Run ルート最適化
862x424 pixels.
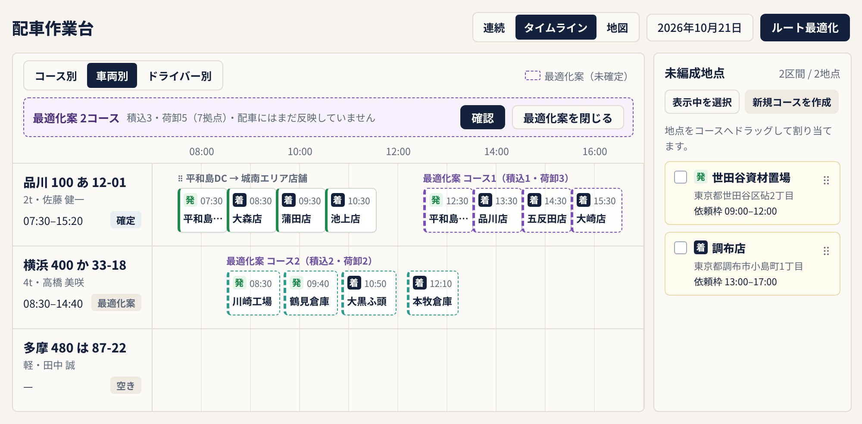(805, 28)
